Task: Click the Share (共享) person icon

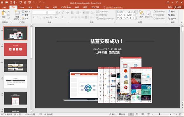Action: click(x=175, y=7)
